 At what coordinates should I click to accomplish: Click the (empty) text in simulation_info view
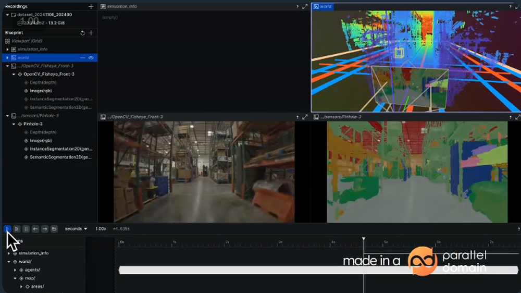pos(109,17)
